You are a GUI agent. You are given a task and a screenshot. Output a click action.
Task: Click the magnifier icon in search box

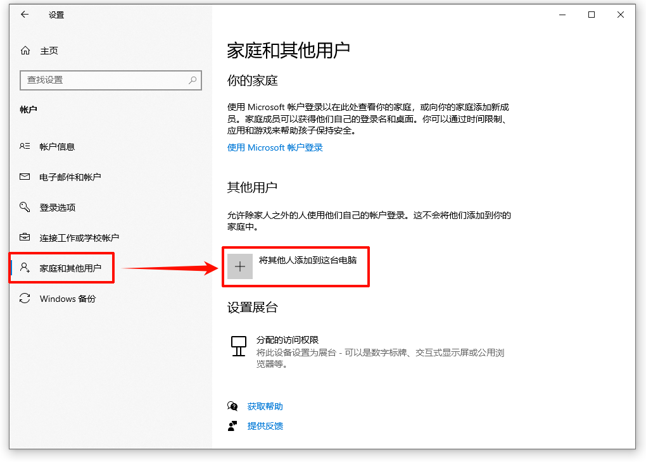point(192,80)
